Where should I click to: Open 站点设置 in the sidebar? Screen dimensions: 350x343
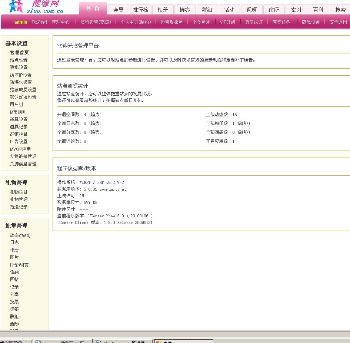19,60
